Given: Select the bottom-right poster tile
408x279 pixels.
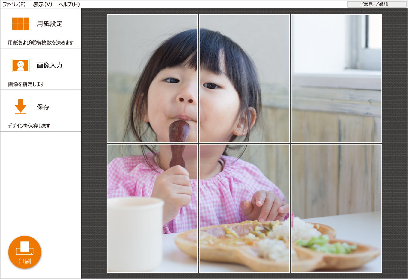Looking at the screenshot, I should click(x=337, y=208).
